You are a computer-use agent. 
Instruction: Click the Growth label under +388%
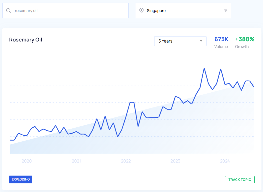click(x=242, y=47)
